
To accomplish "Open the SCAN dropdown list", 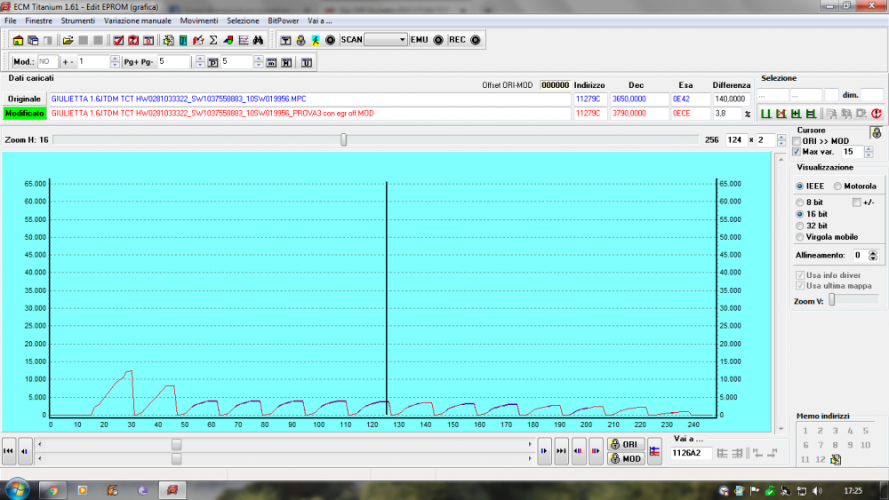I will tap(402, 40).
